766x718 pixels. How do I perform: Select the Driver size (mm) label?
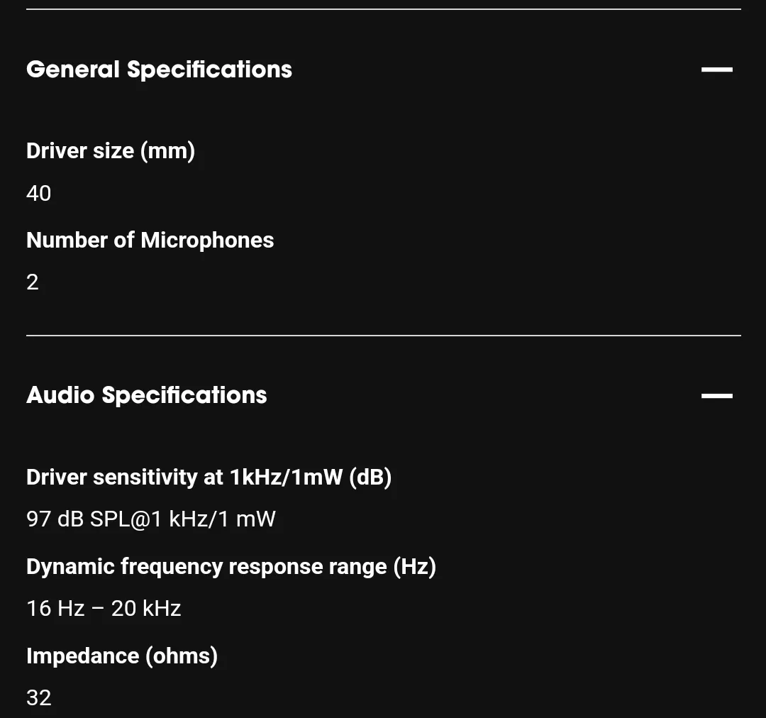point(111,151)
